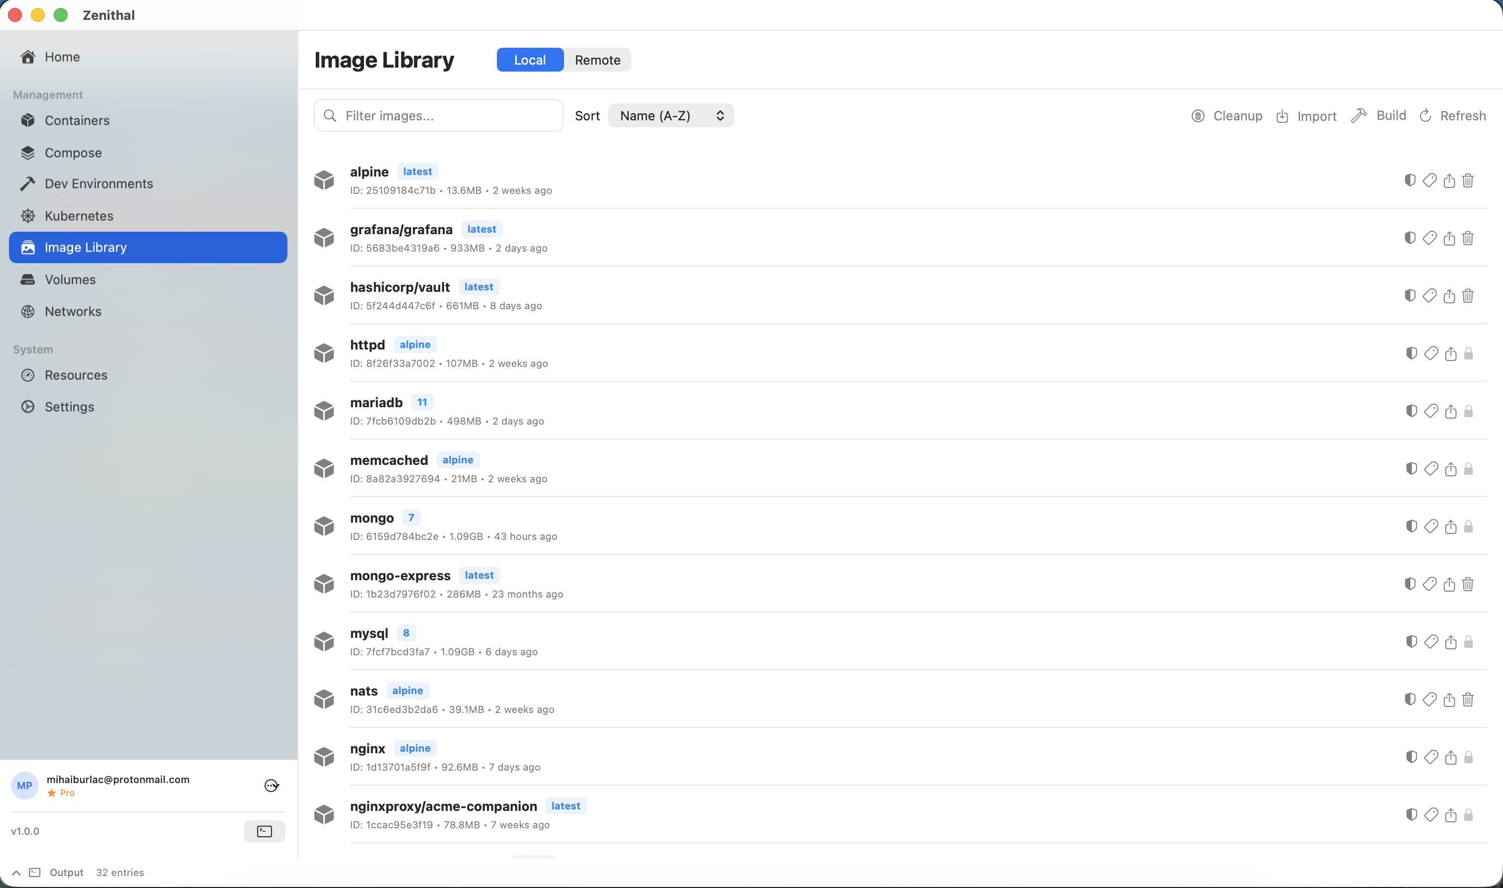
Task: Keep Local view selected in the toggle
Action: point(529,59)
